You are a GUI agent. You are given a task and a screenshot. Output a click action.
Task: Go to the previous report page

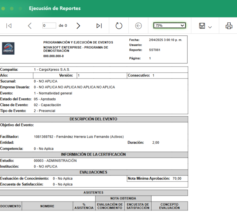[x=30, y=26]
